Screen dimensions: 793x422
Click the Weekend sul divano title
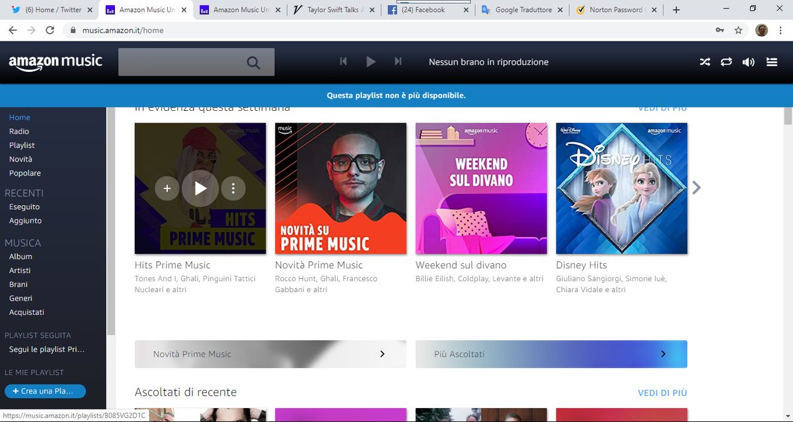pos(461,265)
